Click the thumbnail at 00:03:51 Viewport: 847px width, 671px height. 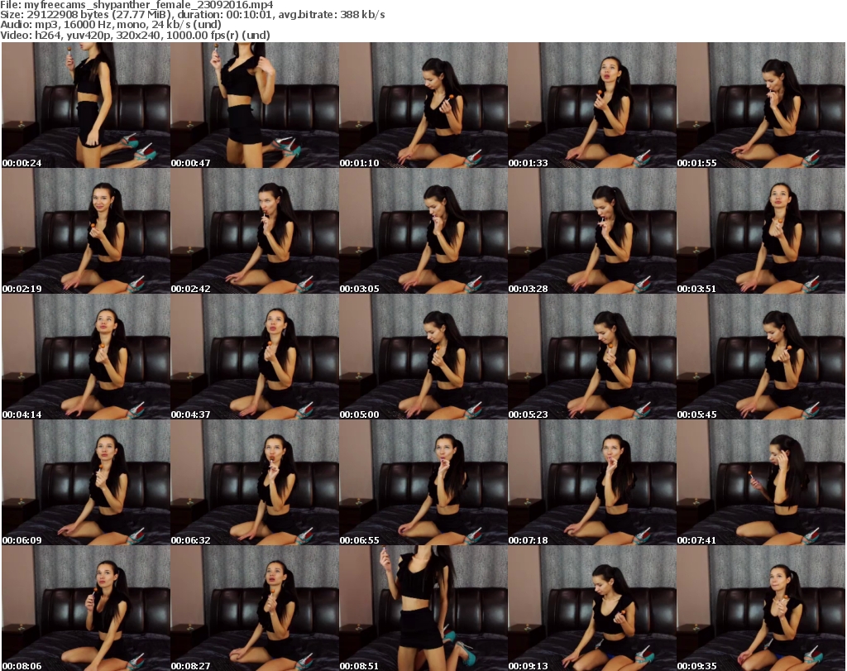pos(760,231)
